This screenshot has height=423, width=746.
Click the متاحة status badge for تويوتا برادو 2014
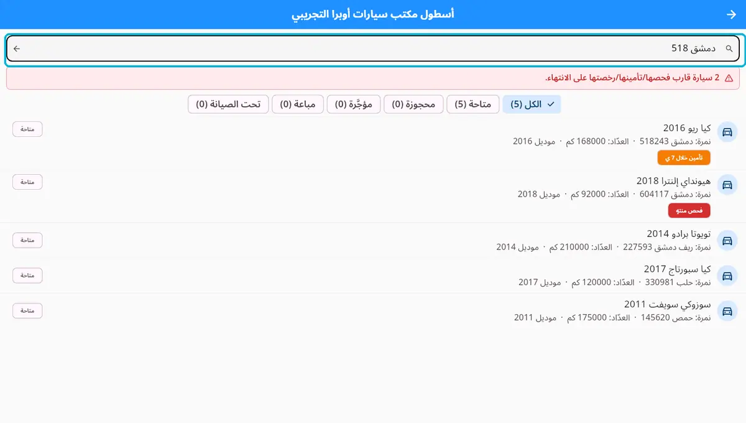point(27,240)
